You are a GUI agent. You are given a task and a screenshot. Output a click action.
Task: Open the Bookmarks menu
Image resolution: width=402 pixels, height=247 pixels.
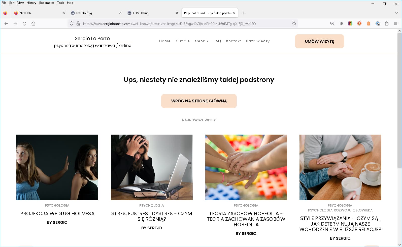click(47, 3)
